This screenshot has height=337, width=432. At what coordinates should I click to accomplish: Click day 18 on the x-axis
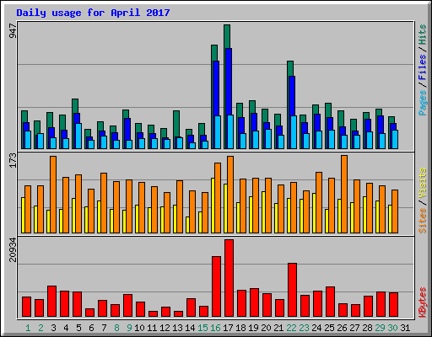click(240, 328)
